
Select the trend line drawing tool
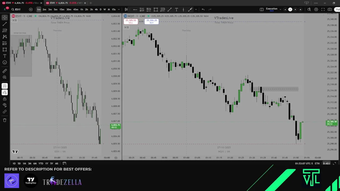[5, 24]
